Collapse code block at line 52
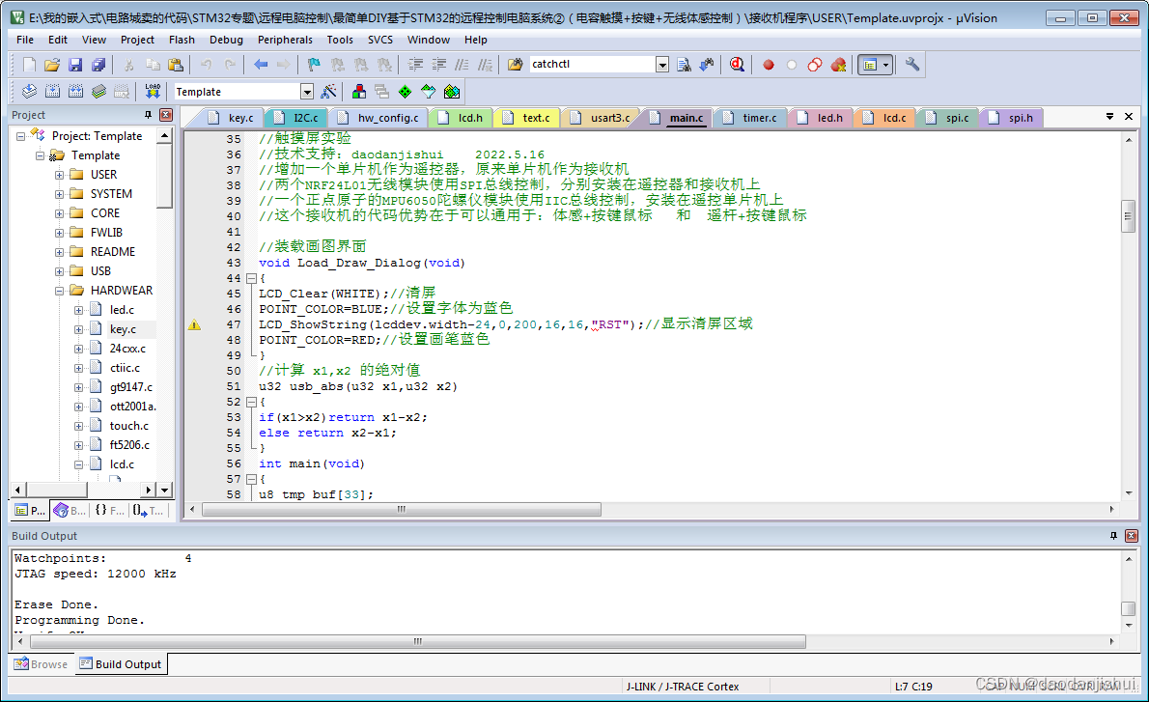1149x702 pixels. [x=251, y=403]
